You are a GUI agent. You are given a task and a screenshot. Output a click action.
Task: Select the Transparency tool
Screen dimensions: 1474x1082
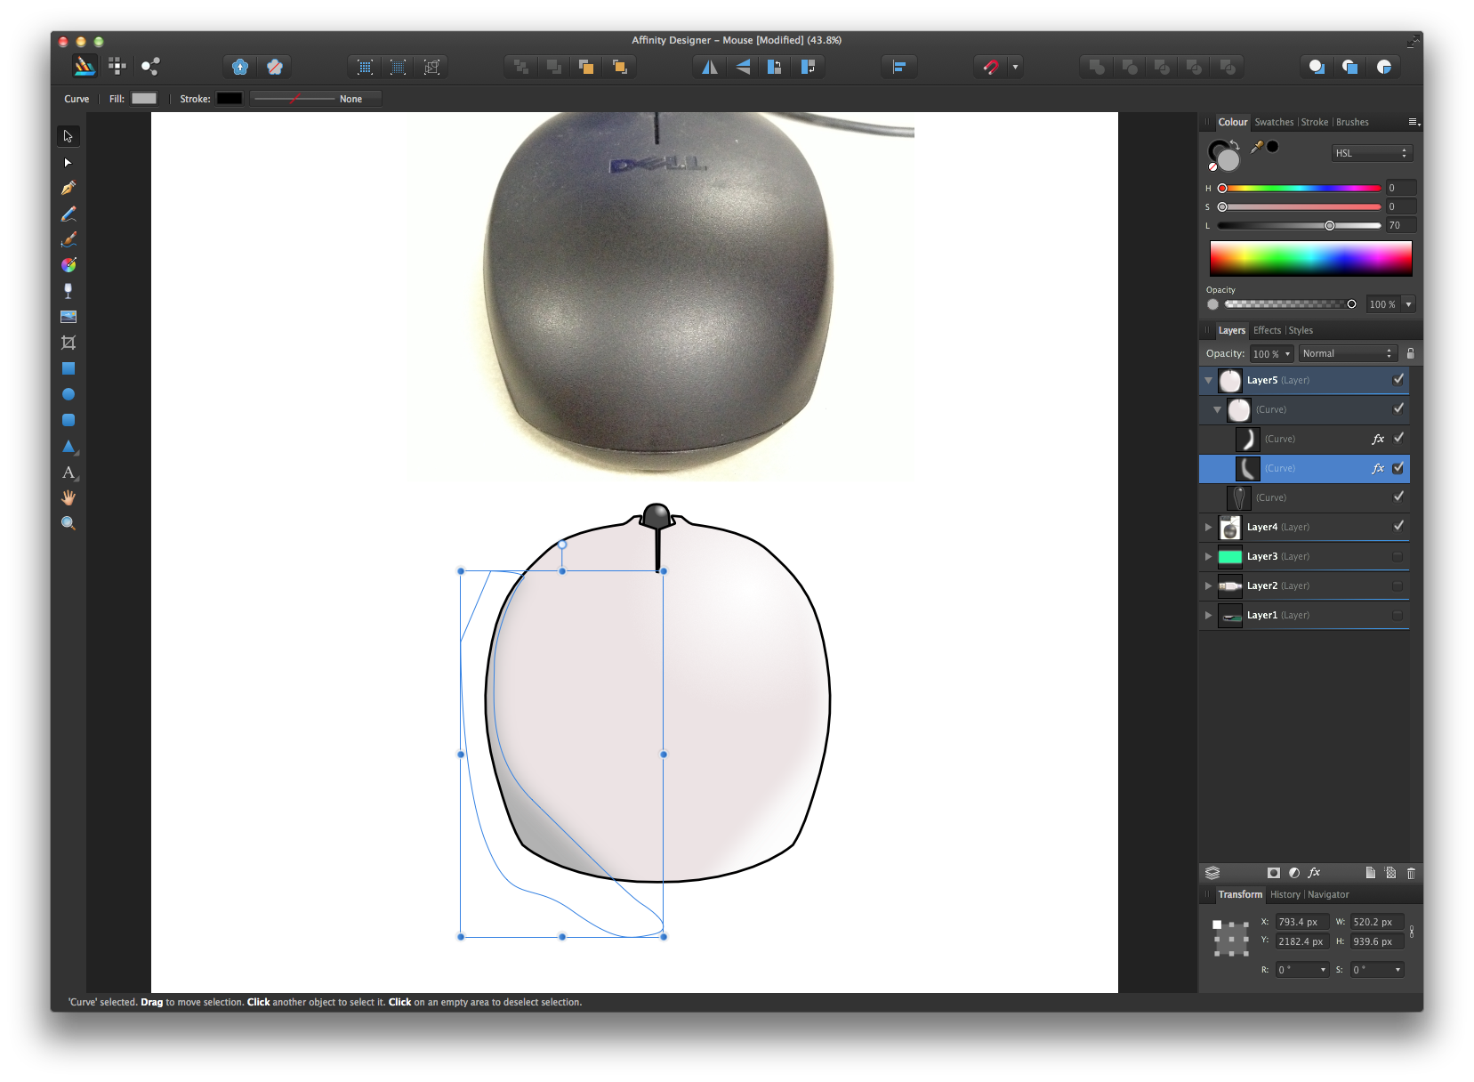68,291
